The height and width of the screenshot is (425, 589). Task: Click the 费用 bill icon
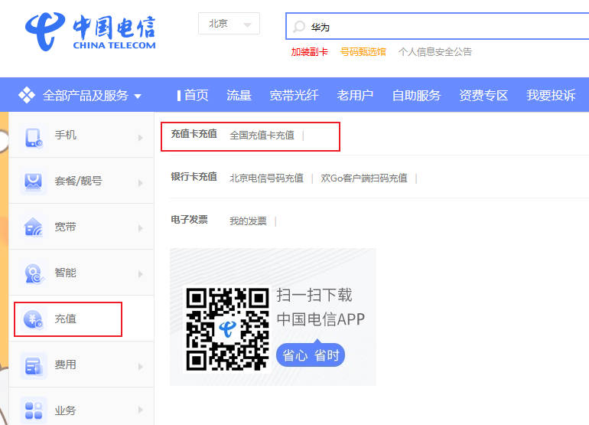click(x=33, y=365)
